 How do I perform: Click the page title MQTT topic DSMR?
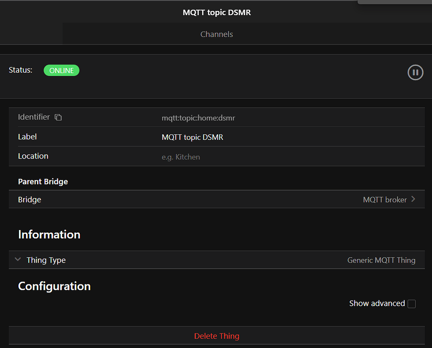(216, 13)
